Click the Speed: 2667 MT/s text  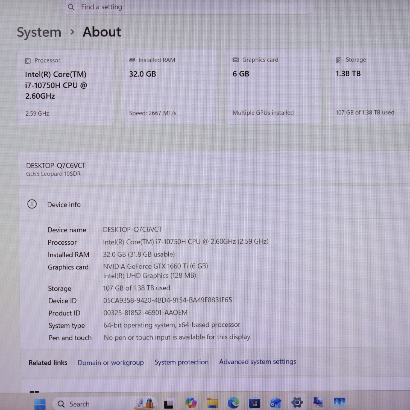[x=153, y=113]
